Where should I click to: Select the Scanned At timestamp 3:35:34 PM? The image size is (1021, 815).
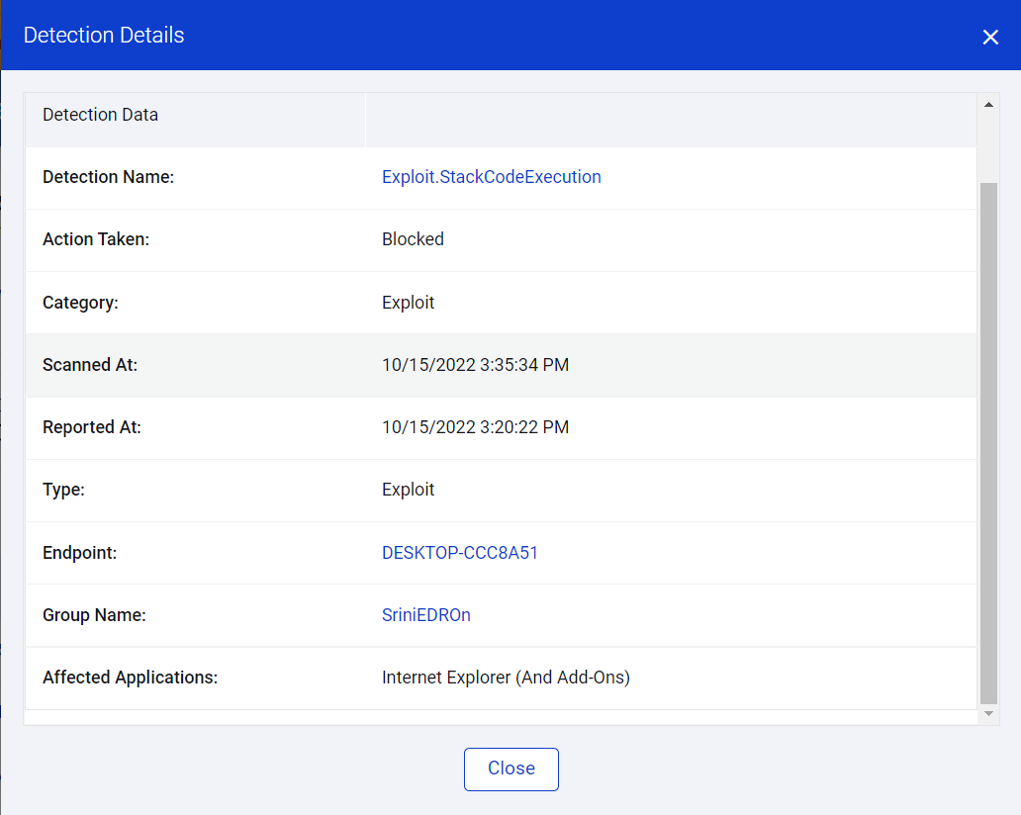pos(475,365)
